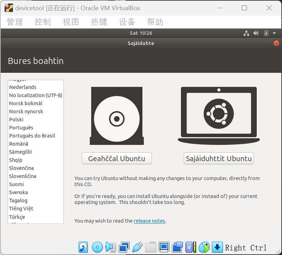The image size is (282, 255).
Task: Open the system menu arrow in Ubuntu top panel
Action: point(274,33)
